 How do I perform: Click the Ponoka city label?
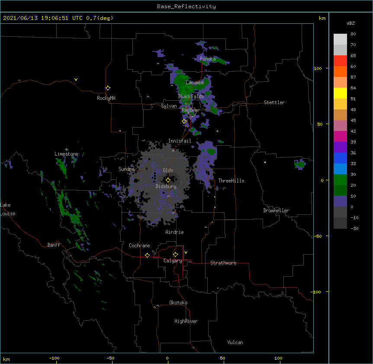click(x=208, y=59)
